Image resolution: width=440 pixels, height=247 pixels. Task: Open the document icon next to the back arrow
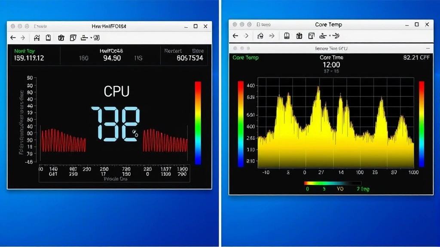(x=48, y=37)
